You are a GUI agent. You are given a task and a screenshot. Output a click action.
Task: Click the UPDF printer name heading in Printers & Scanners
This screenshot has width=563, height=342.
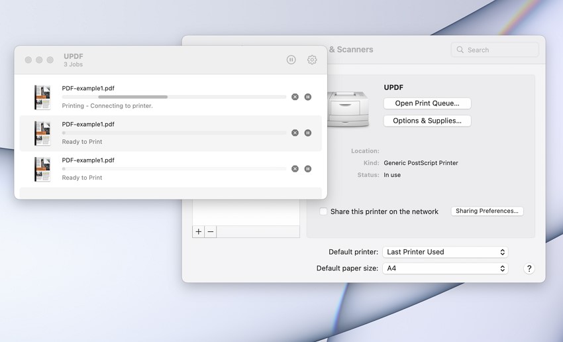pos(393,87)
